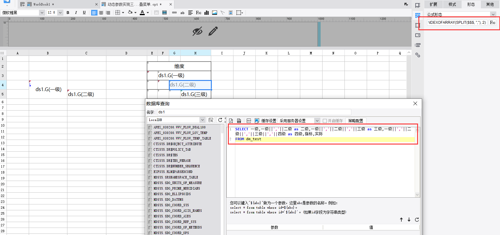Select the CTXSYS.DR$THS_PHRASE table
500x235 pixels.
point(172,161)
